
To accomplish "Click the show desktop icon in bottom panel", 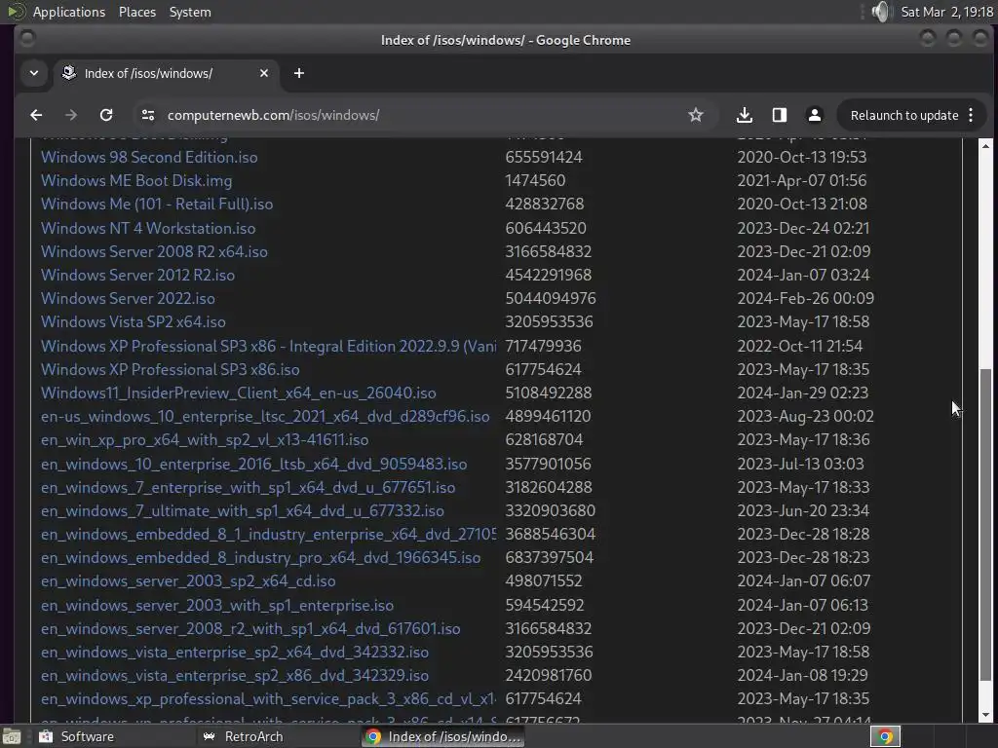I will click(x=12, y=736).
